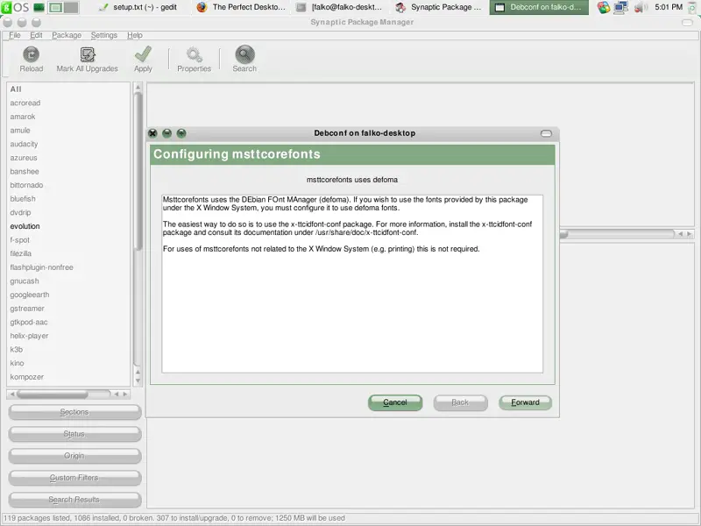Select banshee in the list
The width and height of the screenshot is (701, 526).
pyautogui.click(x=68, y=171)
